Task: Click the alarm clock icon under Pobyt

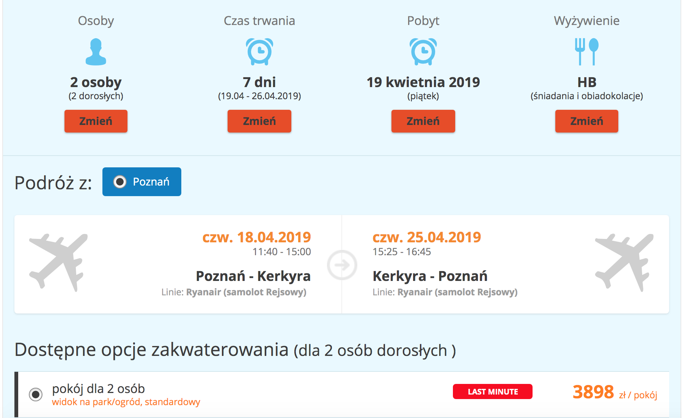Action: click(x=423, y=51)
